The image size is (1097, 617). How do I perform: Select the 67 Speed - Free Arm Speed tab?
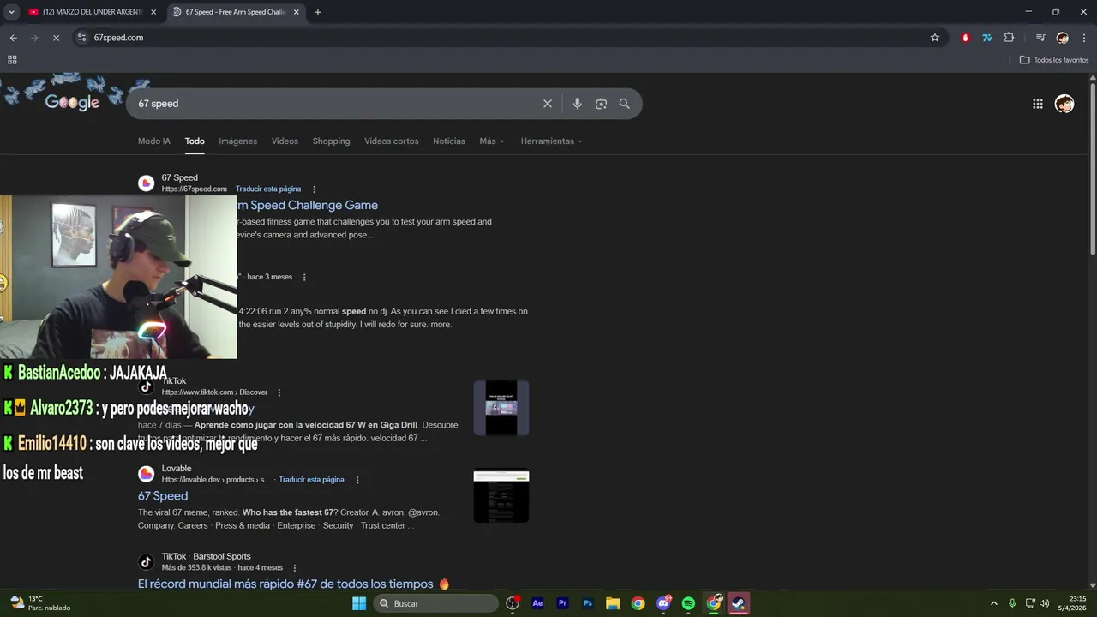[229, 12]
